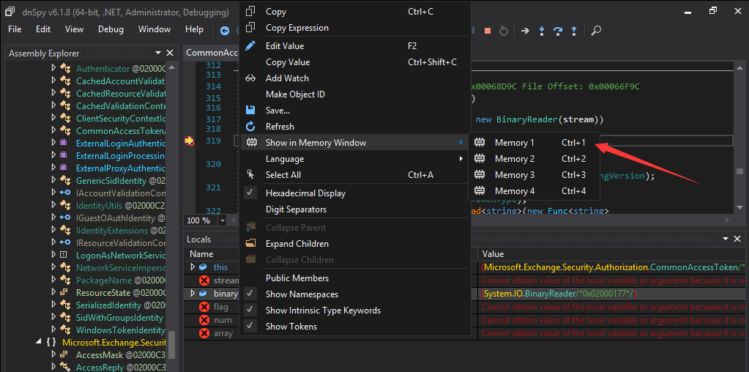The width and height of the screenshot is (749, 372).
Task: Click the Assembly Explorer vertical scrollbar thumb
Action: (171, 344)
